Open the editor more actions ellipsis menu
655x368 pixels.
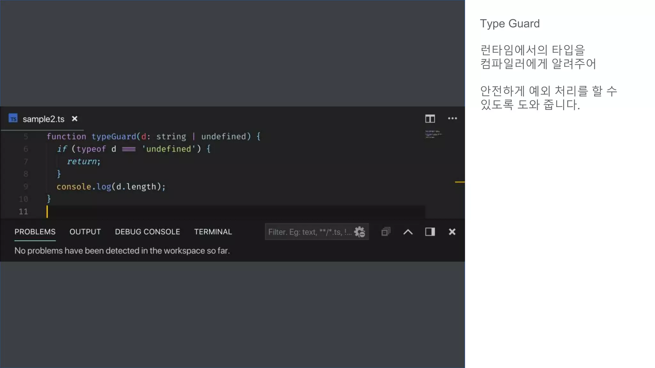point(452,119)
